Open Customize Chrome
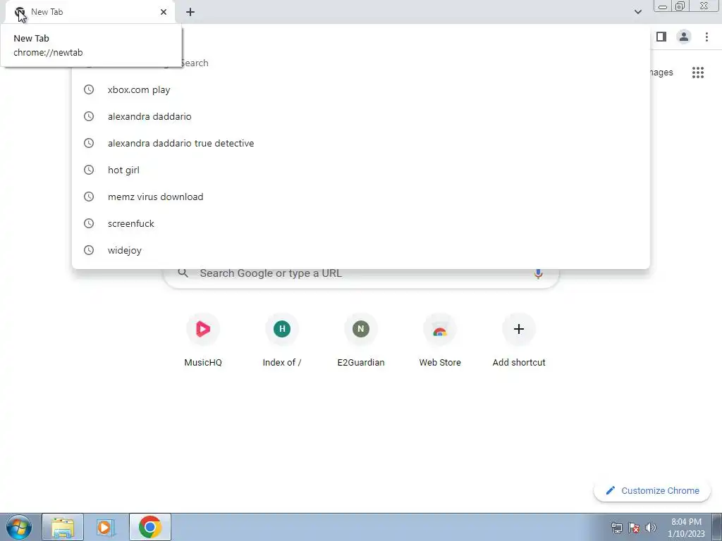Viewport: 722px width, 541px height. point(652,490)
